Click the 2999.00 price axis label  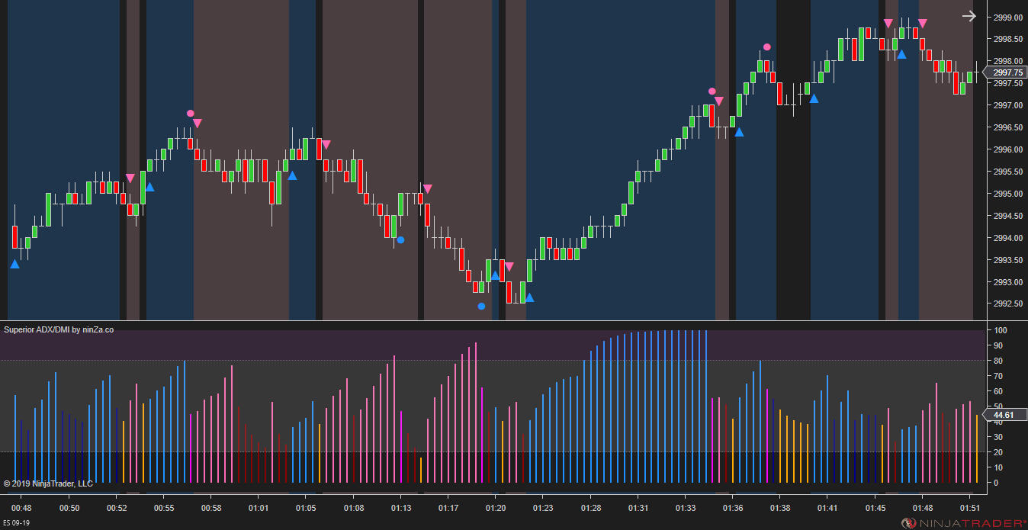coord(1007,17)
